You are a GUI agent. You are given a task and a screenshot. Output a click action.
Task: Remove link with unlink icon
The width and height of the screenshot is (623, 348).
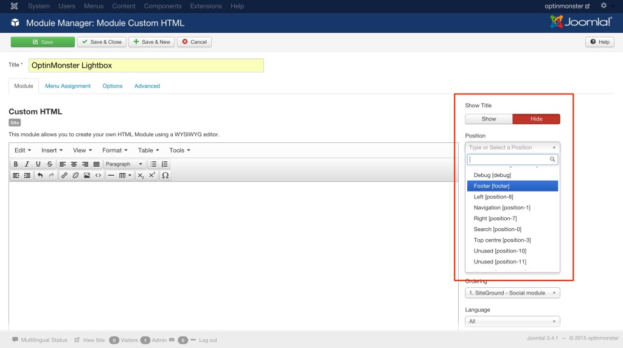(x=75, y=175)
